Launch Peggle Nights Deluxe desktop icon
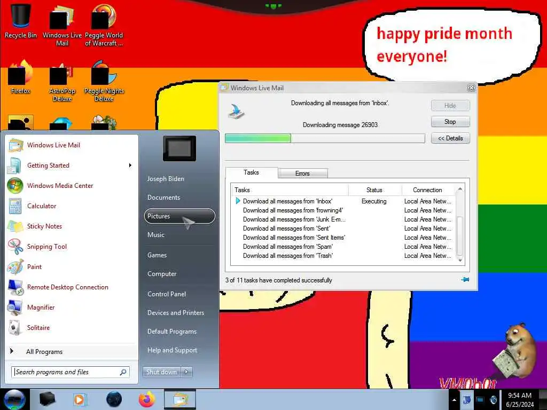 click(104, 82)
